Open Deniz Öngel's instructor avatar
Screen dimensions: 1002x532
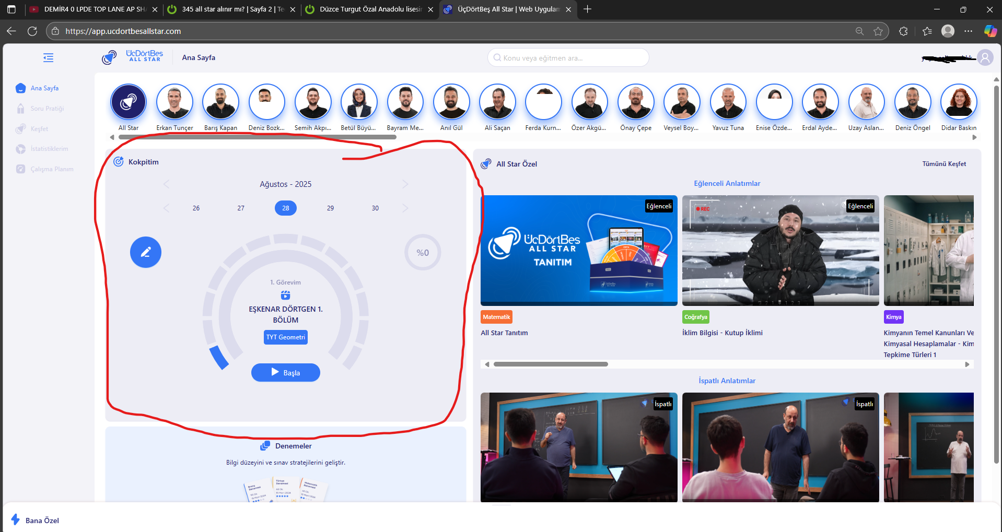pos(913,102)
